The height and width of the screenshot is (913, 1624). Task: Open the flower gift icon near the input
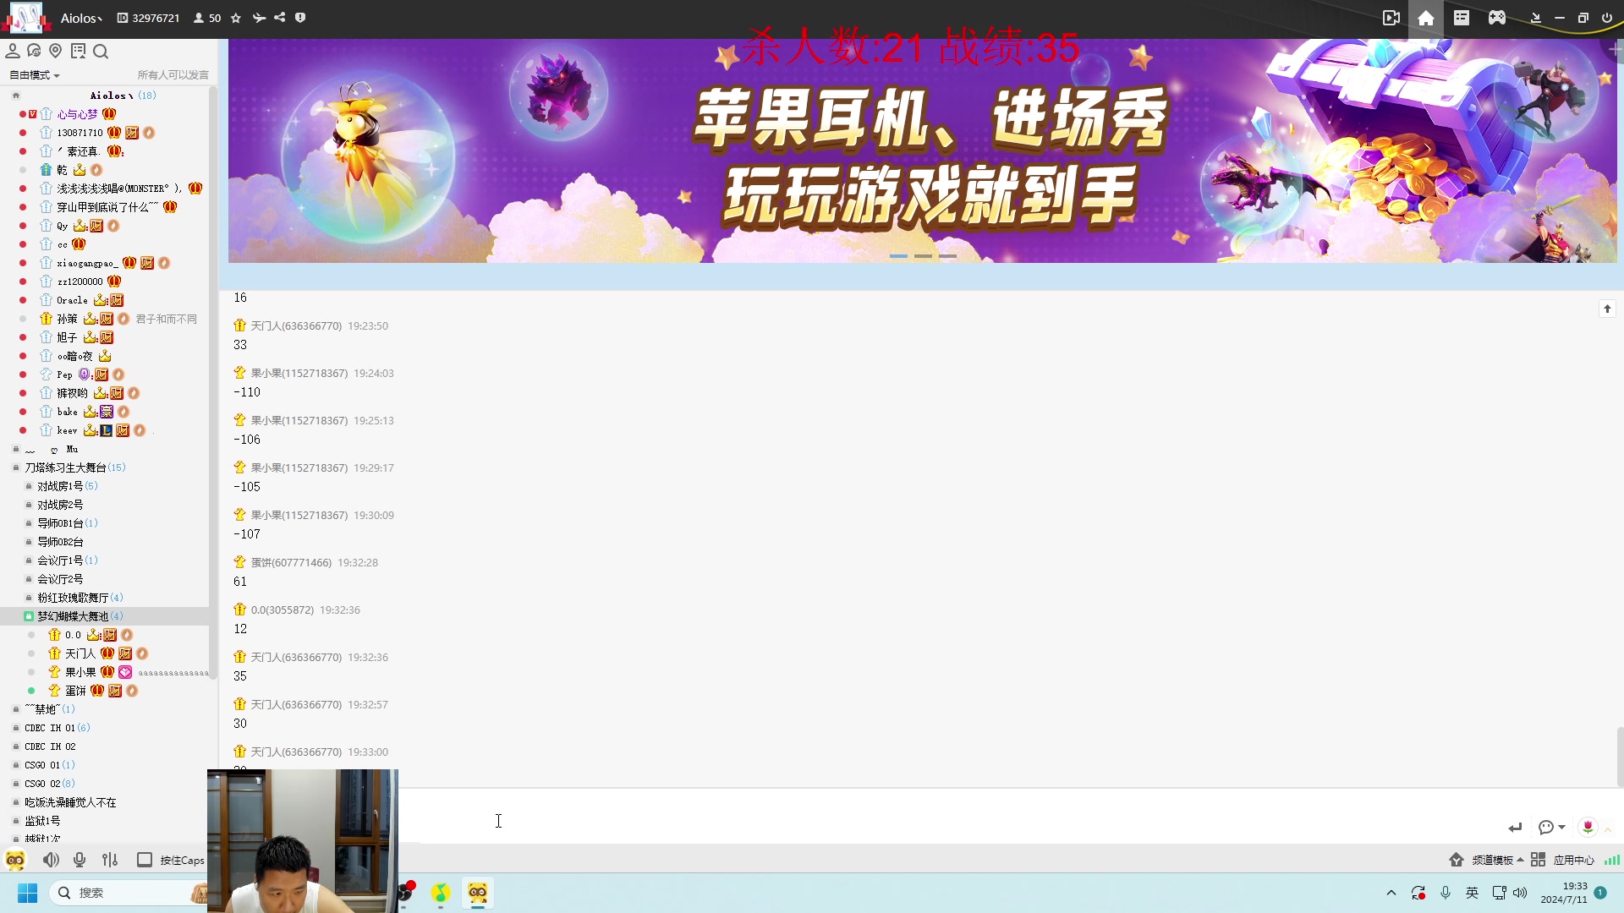(1588, 828)
